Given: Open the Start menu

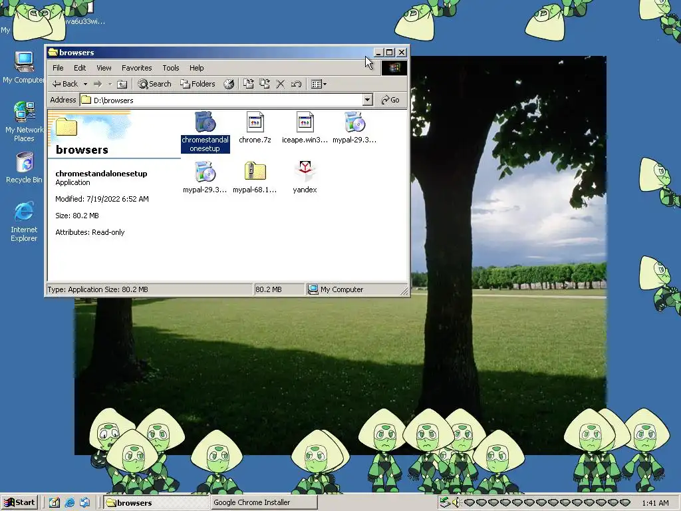Looking at the screenshot, I should 19,503.
